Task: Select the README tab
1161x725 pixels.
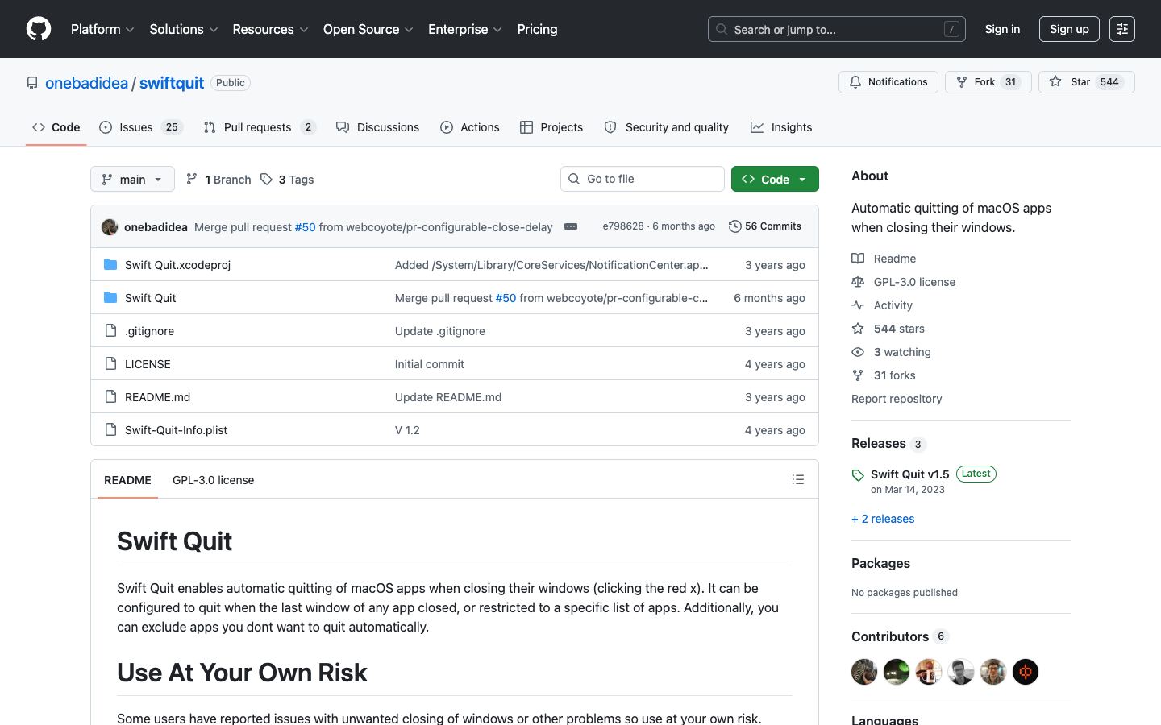Action: (127, 480)
